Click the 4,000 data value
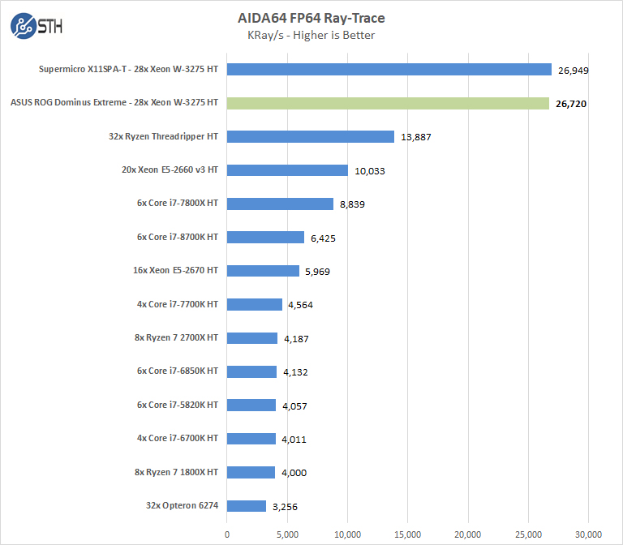Screen dimensions: 623x545 click(294, 473)
